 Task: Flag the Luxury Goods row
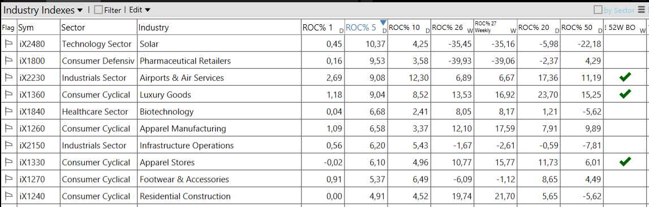pos(8,94)
